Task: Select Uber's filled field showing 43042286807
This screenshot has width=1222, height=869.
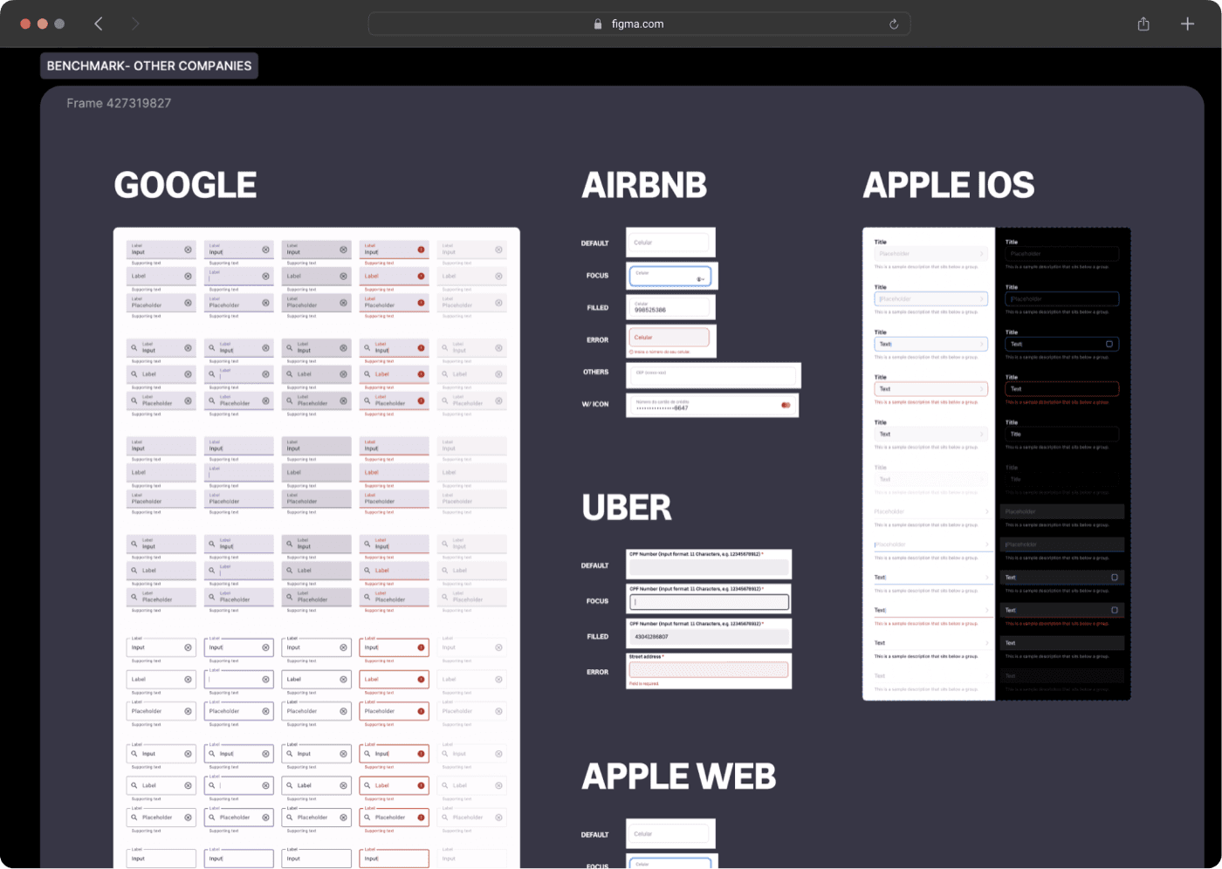Action: 709,636
